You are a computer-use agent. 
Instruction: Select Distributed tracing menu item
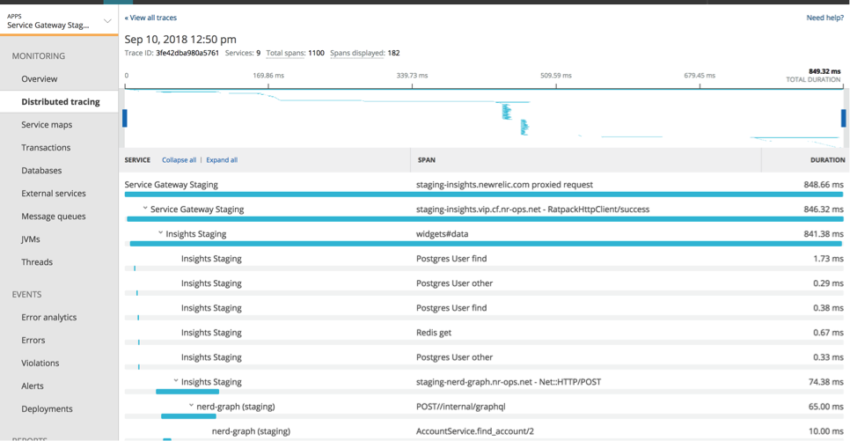[x=60, y=101]
